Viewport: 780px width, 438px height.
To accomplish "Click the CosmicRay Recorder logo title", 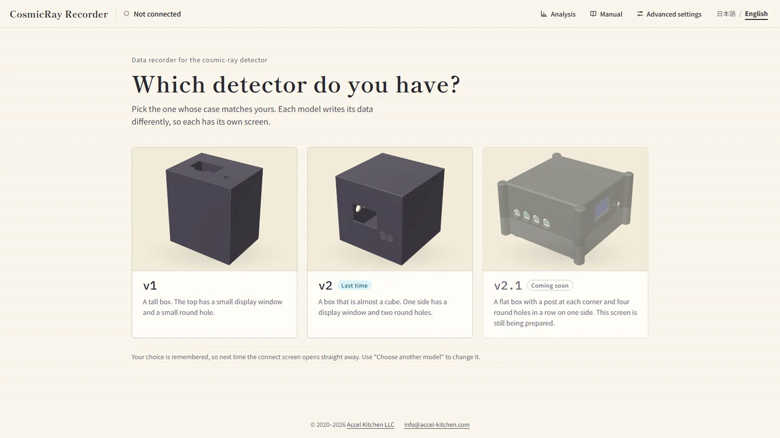I will (x=59, y=14).
